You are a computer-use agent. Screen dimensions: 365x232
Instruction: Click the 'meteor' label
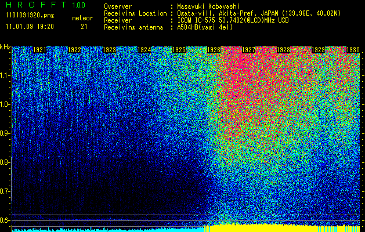coord(82,18)
